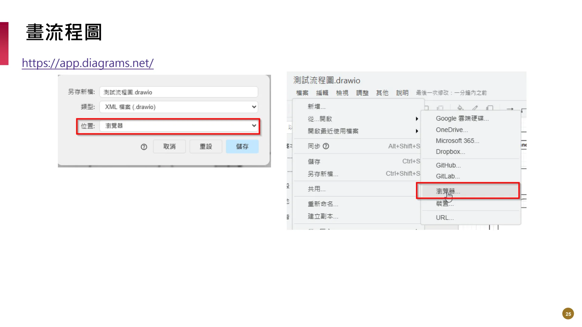
Task: Select OneDrive... in the submenu
Action: click(471, 130)
